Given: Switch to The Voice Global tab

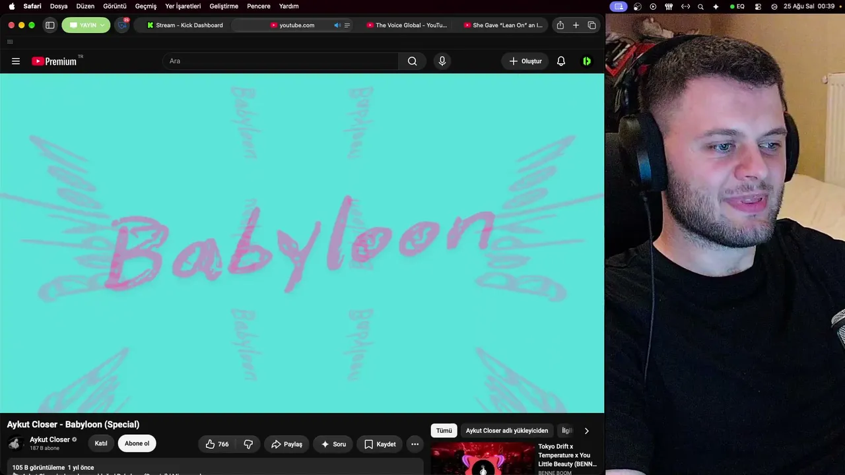Looking at the screenshot, I should (407, 25).
